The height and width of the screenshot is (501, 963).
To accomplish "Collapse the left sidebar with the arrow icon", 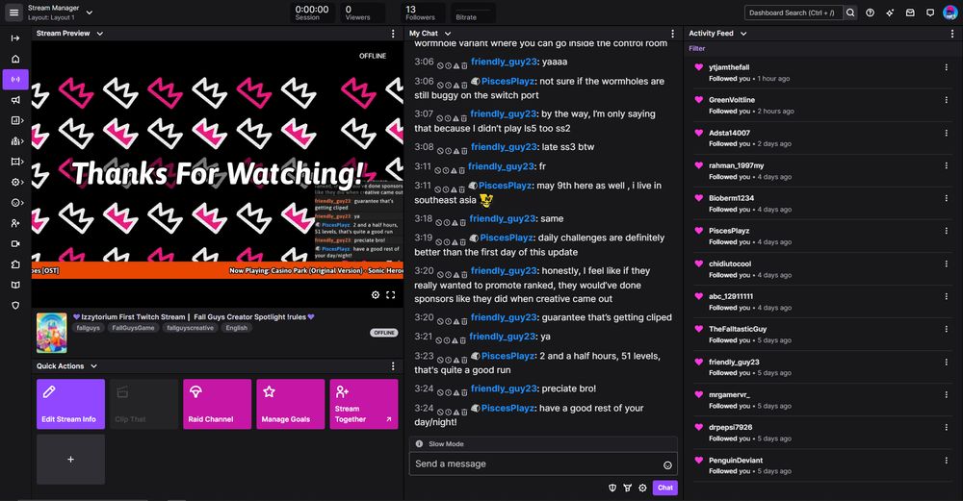I will pos(15,38).
